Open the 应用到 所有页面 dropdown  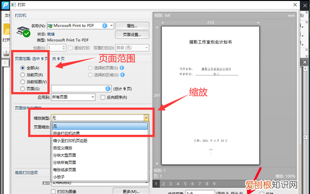tap(73, 97)
